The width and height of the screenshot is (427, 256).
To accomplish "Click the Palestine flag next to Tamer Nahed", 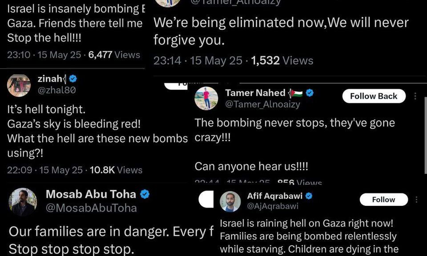I will pos(296,93).
